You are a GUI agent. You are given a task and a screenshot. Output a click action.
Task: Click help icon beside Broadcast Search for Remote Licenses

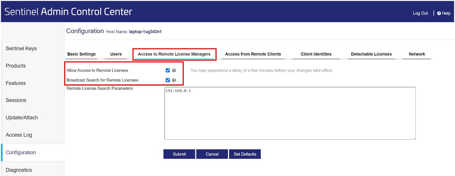(174, 80)
